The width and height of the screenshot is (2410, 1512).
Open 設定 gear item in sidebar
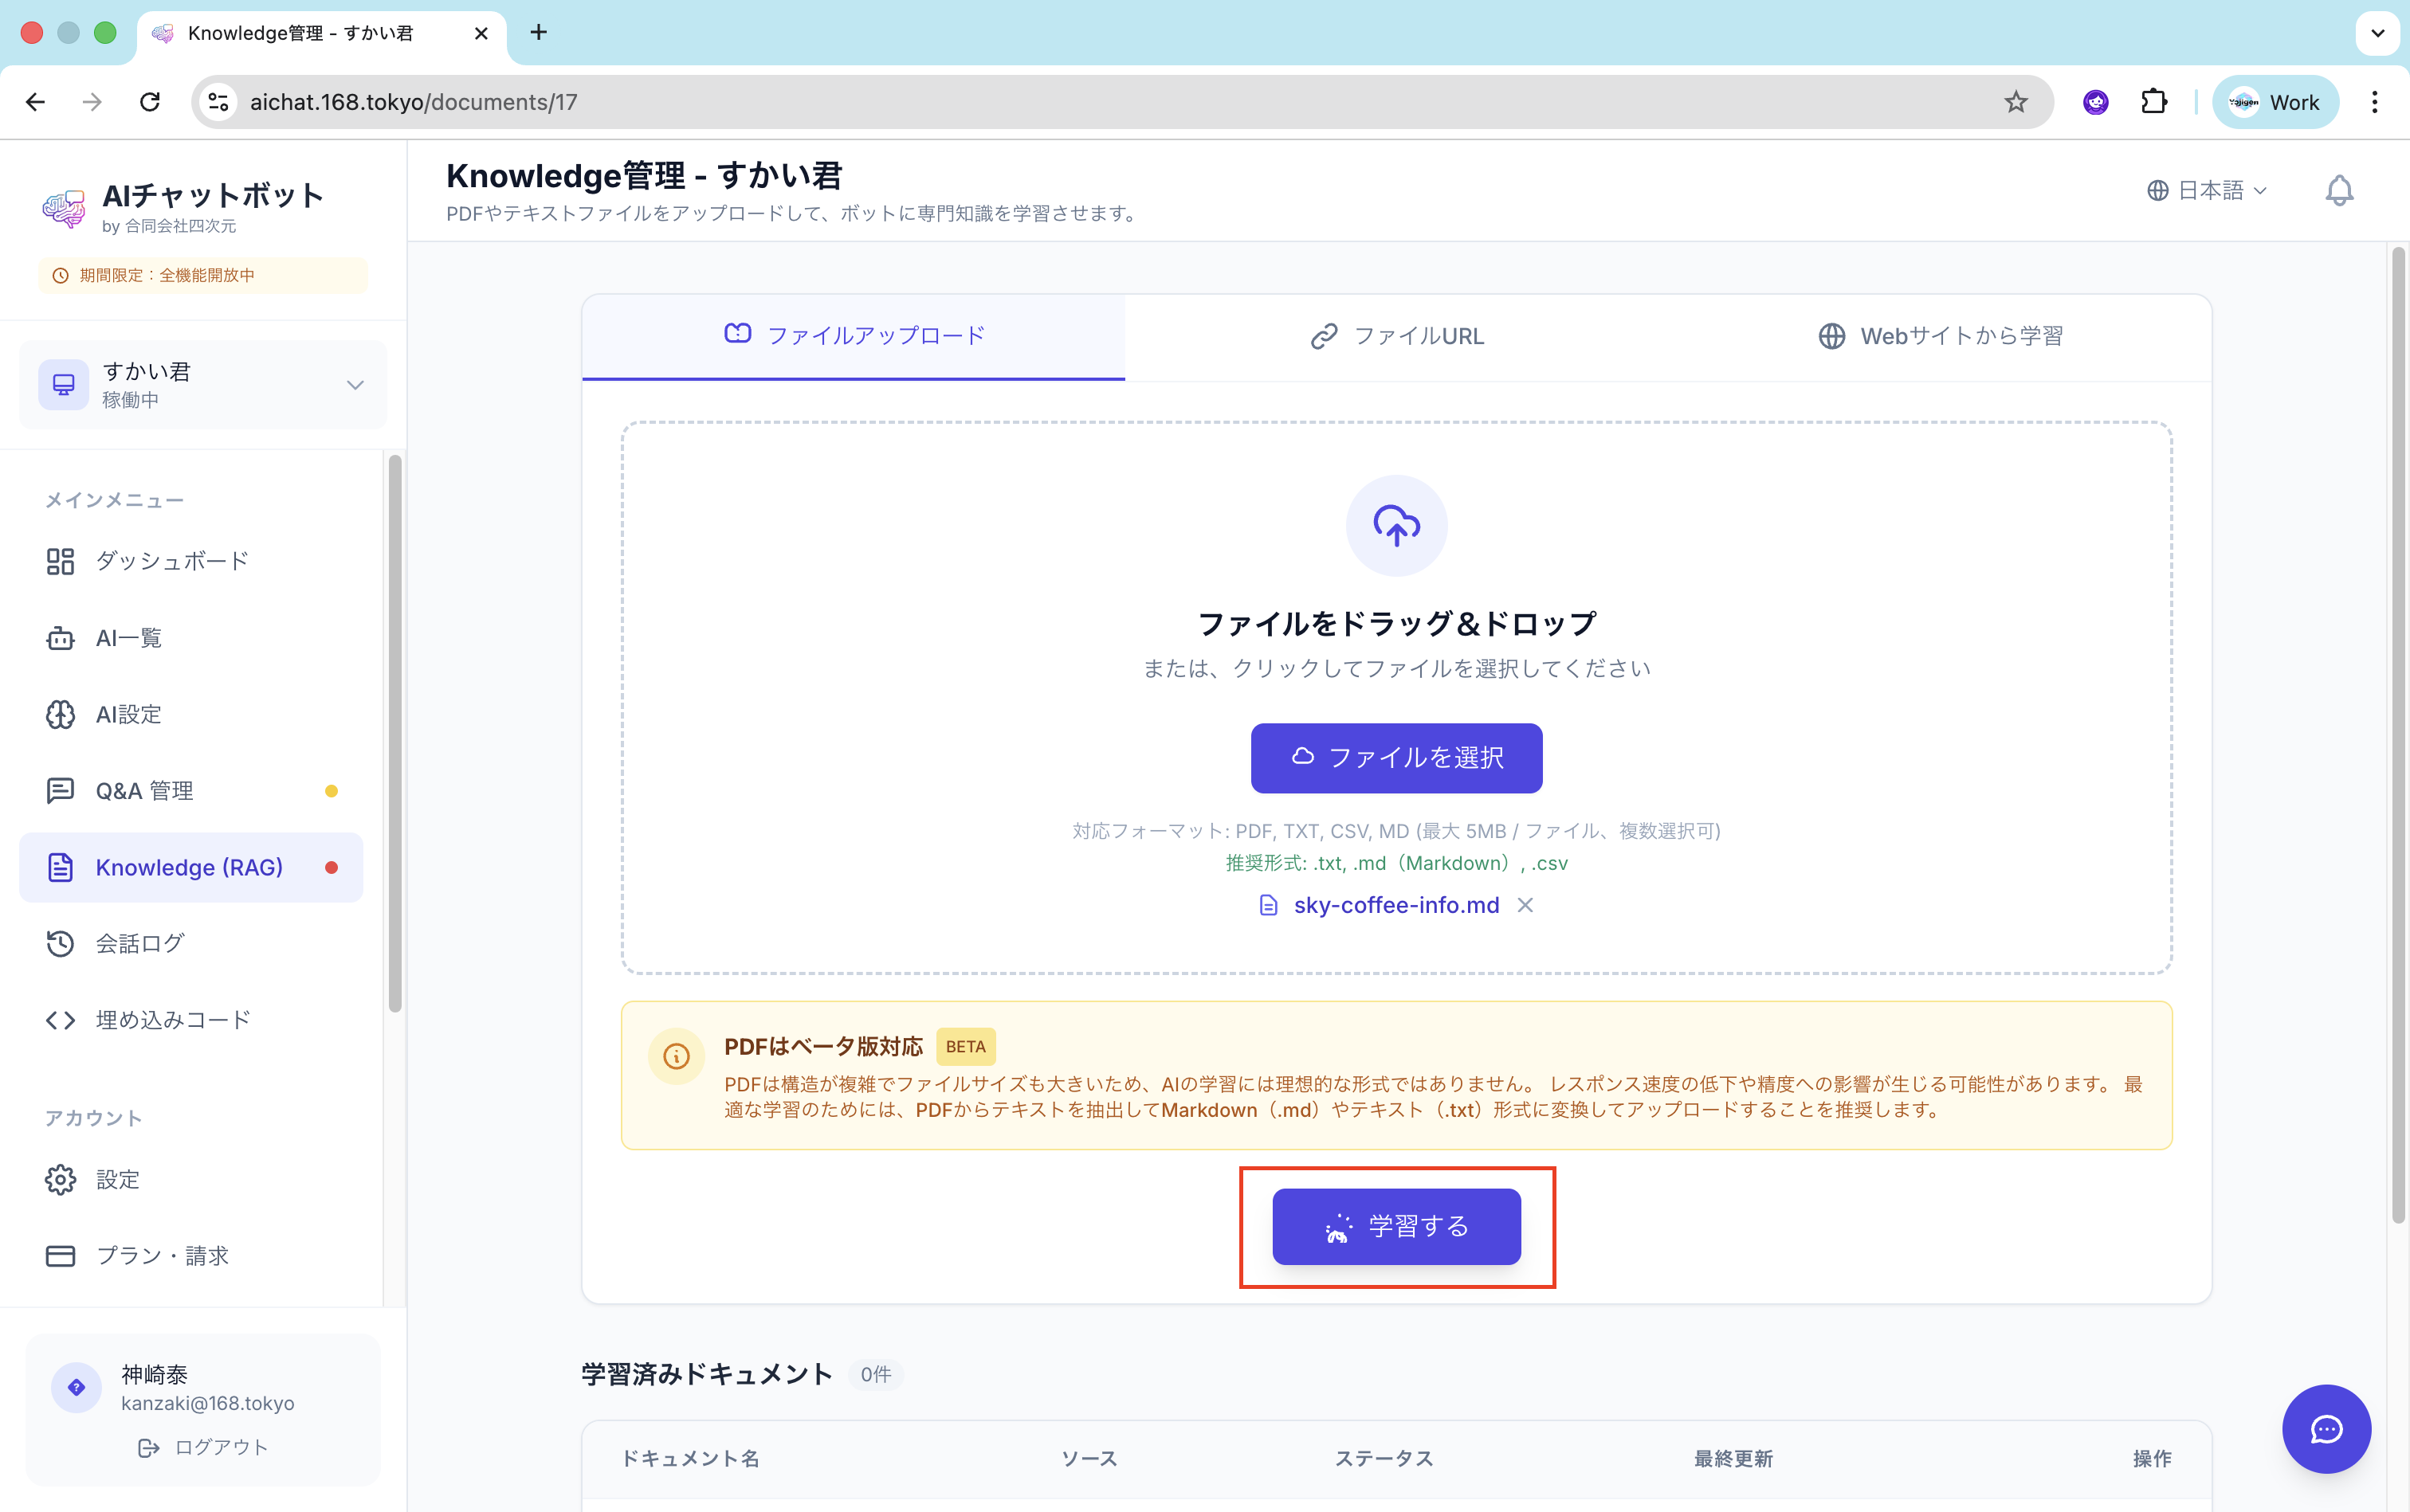coord(117,1180)
